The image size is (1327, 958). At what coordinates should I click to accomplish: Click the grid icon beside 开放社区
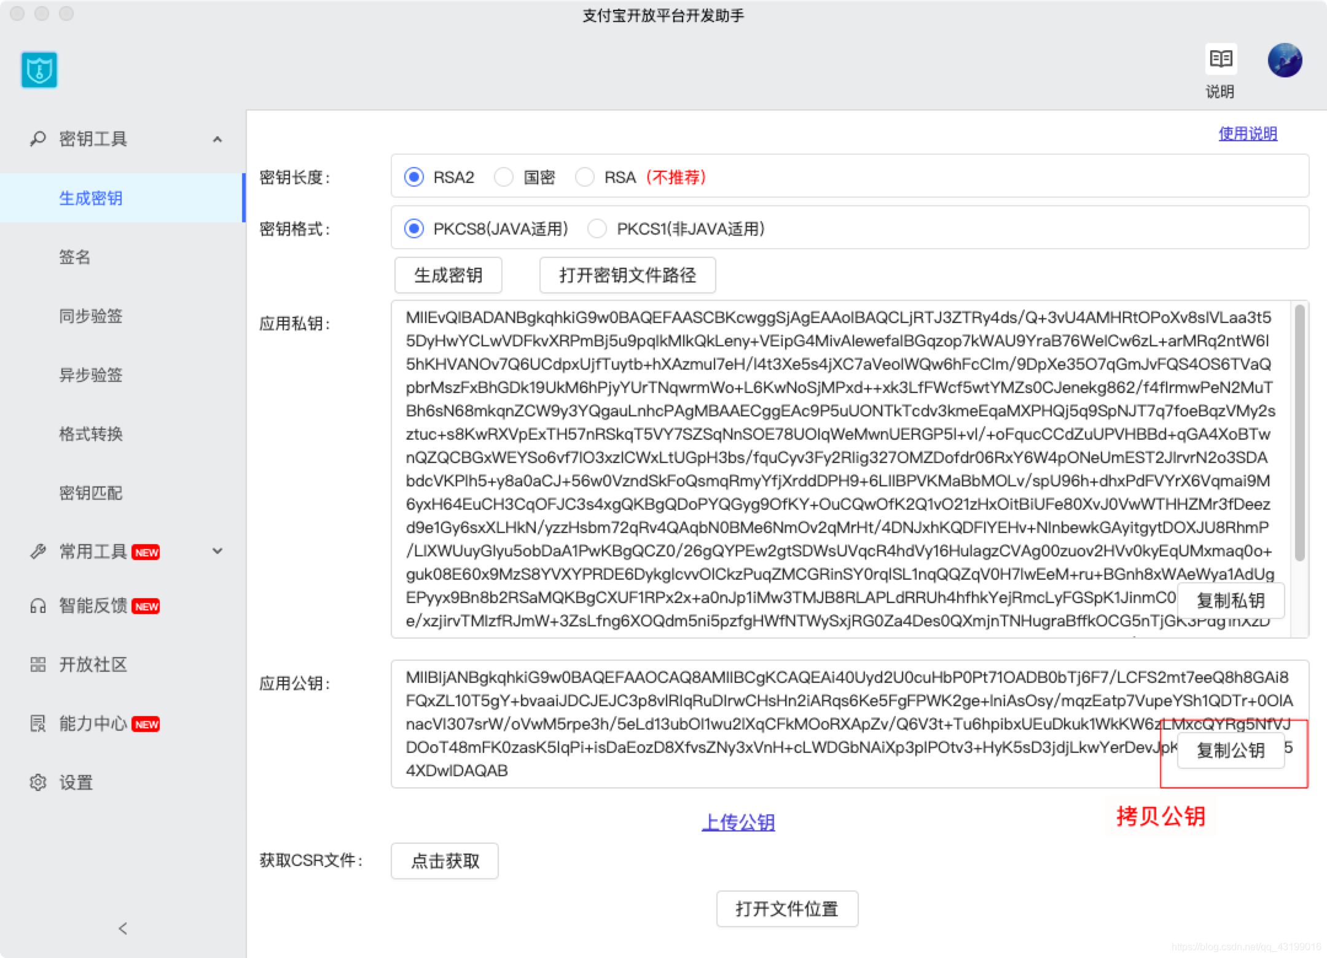tap(38, 664)
